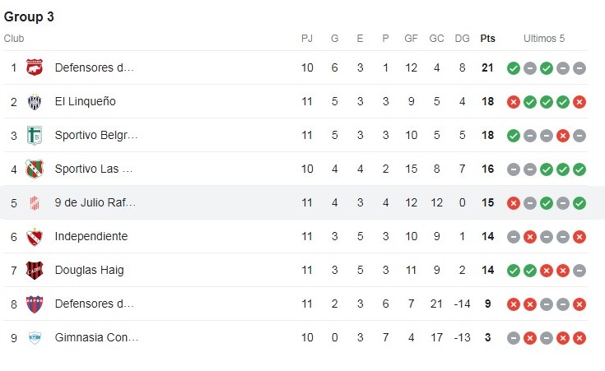Click the Group 3 heading
Image resolution: width=605 pixels, height=371 pixels.
coord(29,16)
